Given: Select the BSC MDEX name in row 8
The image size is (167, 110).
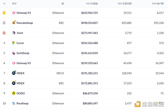Looking at the screenshot, I should [x=20, y=83].
